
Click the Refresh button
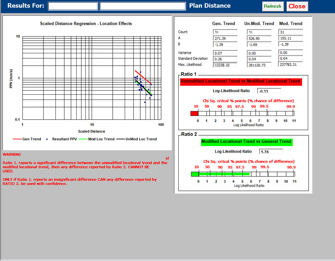273,6
